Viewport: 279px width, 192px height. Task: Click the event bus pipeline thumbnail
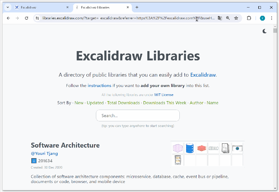[x=214, y=148]
